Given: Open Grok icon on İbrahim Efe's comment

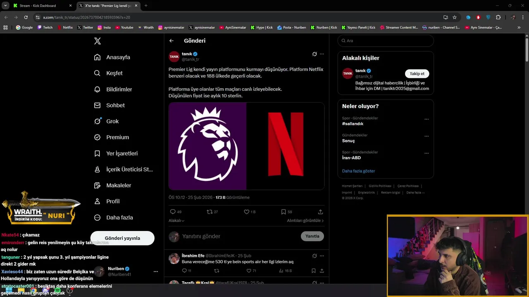Looking at the screenshot, I should pyautogui.click(x=315, y=256).
